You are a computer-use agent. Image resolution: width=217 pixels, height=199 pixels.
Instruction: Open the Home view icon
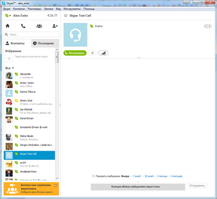click(x=8, y=26)
